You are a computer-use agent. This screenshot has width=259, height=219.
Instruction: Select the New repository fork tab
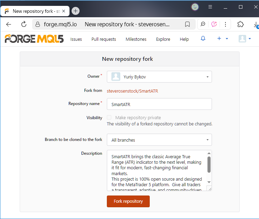pyautogui.click(x=35, y=11)
